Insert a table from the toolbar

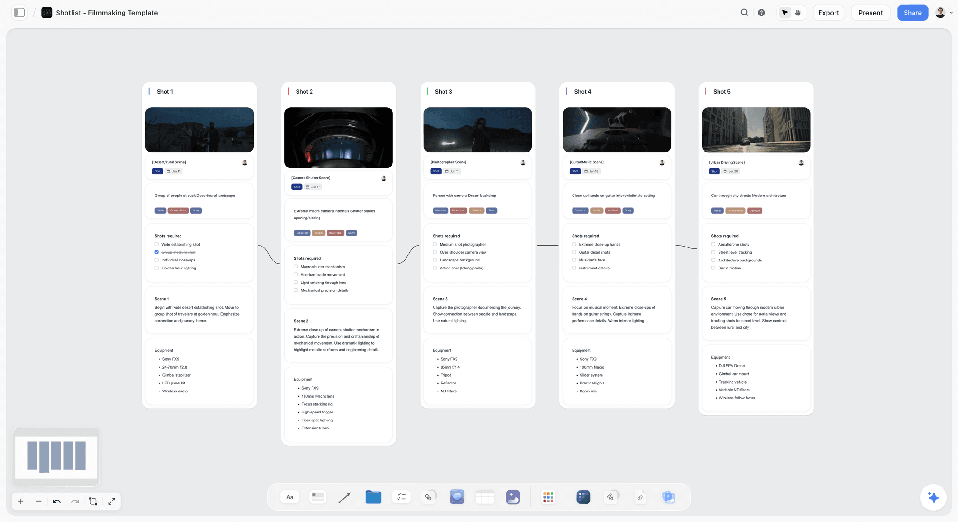485,497
